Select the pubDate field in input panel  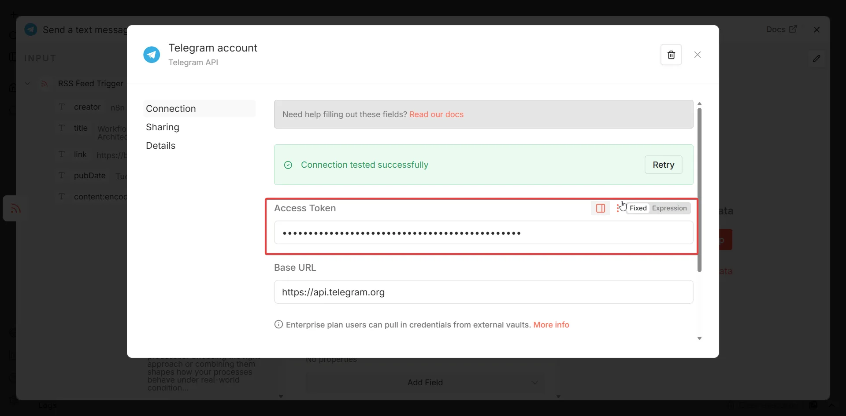89,176
